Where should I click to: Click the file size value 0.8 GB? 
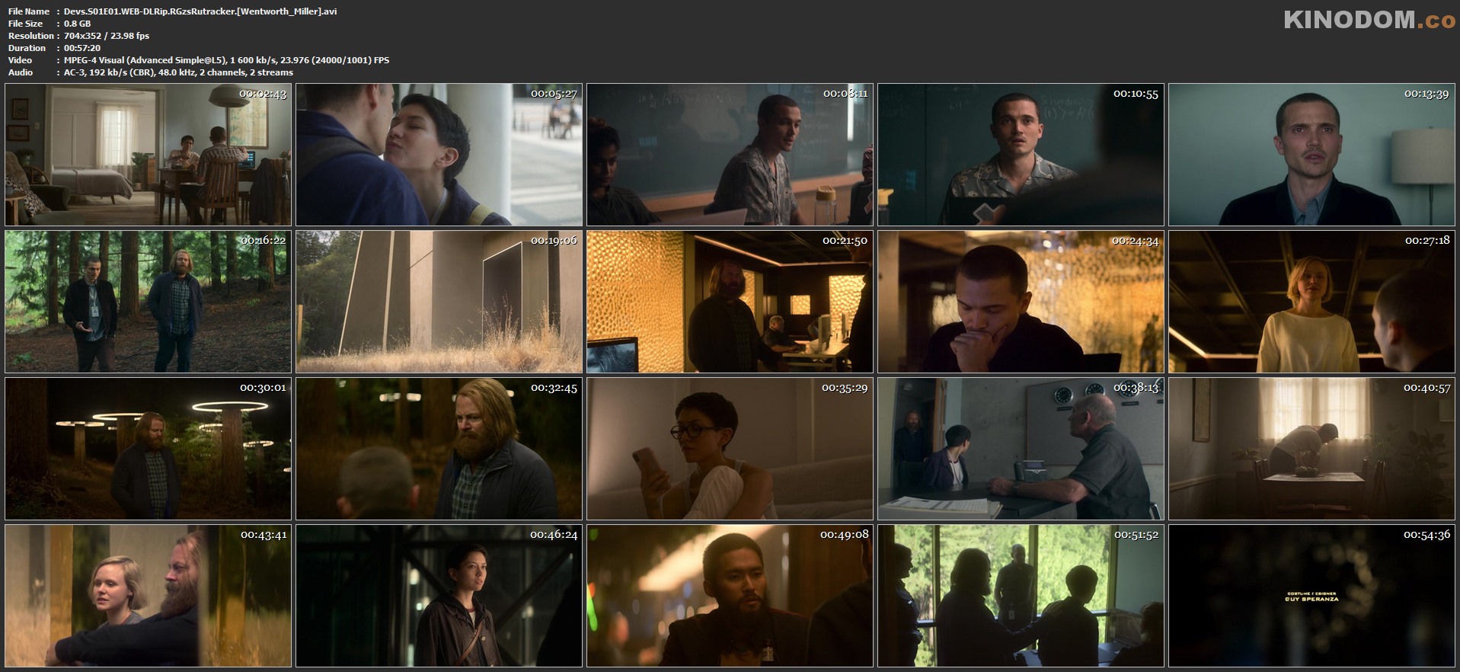pyautogui.click(x=77, y=24)
